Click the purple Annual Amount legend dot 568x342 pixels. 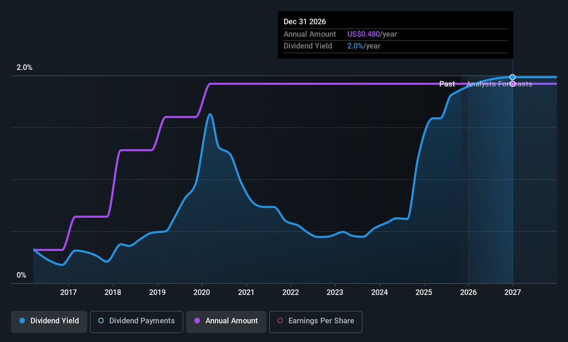pos(197,321)
